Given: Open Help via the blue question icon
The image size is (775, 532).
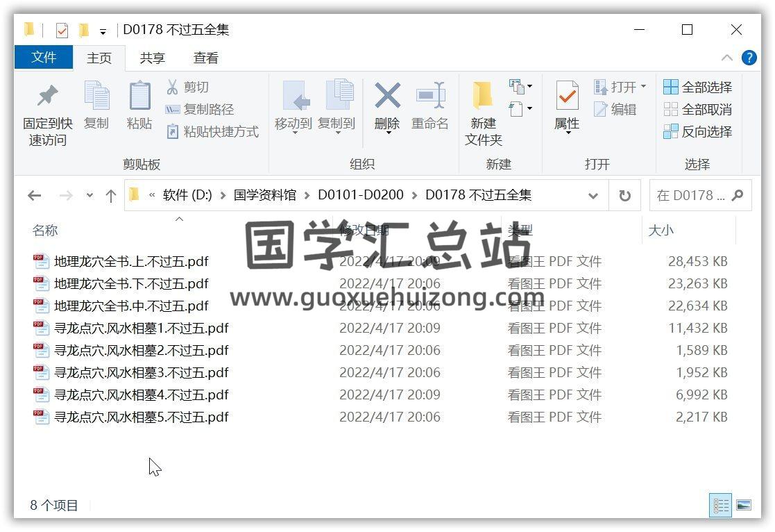Looking at the screenshot, I should [749, 58].
